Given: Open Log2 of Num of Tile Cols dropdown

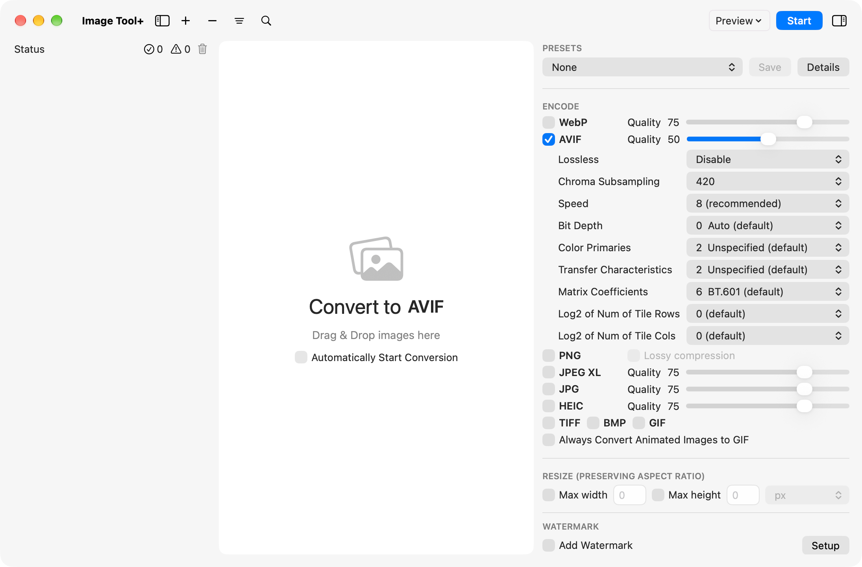Looking at the screenshot, I should pyautogui.click(x=768, y=336).
